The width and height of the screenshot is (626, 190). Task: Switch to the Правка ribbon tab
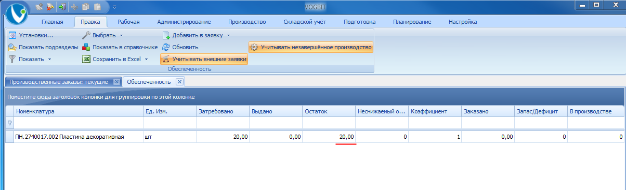pos(90,22)
